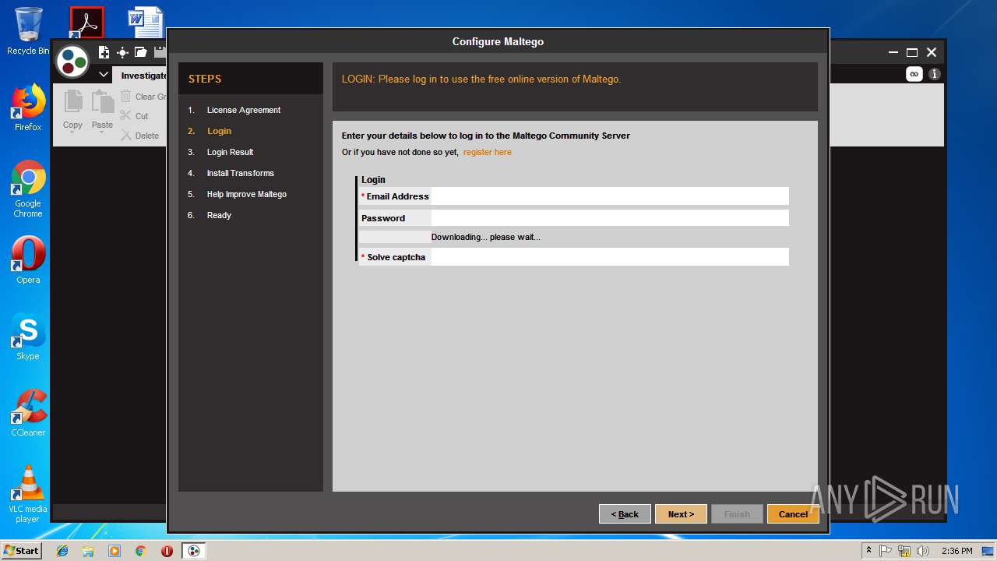The width and height of the screenshot is (997, 561).
Task: Click the taskbar clock showing 2:36 PM
Action: click(956, 551)
